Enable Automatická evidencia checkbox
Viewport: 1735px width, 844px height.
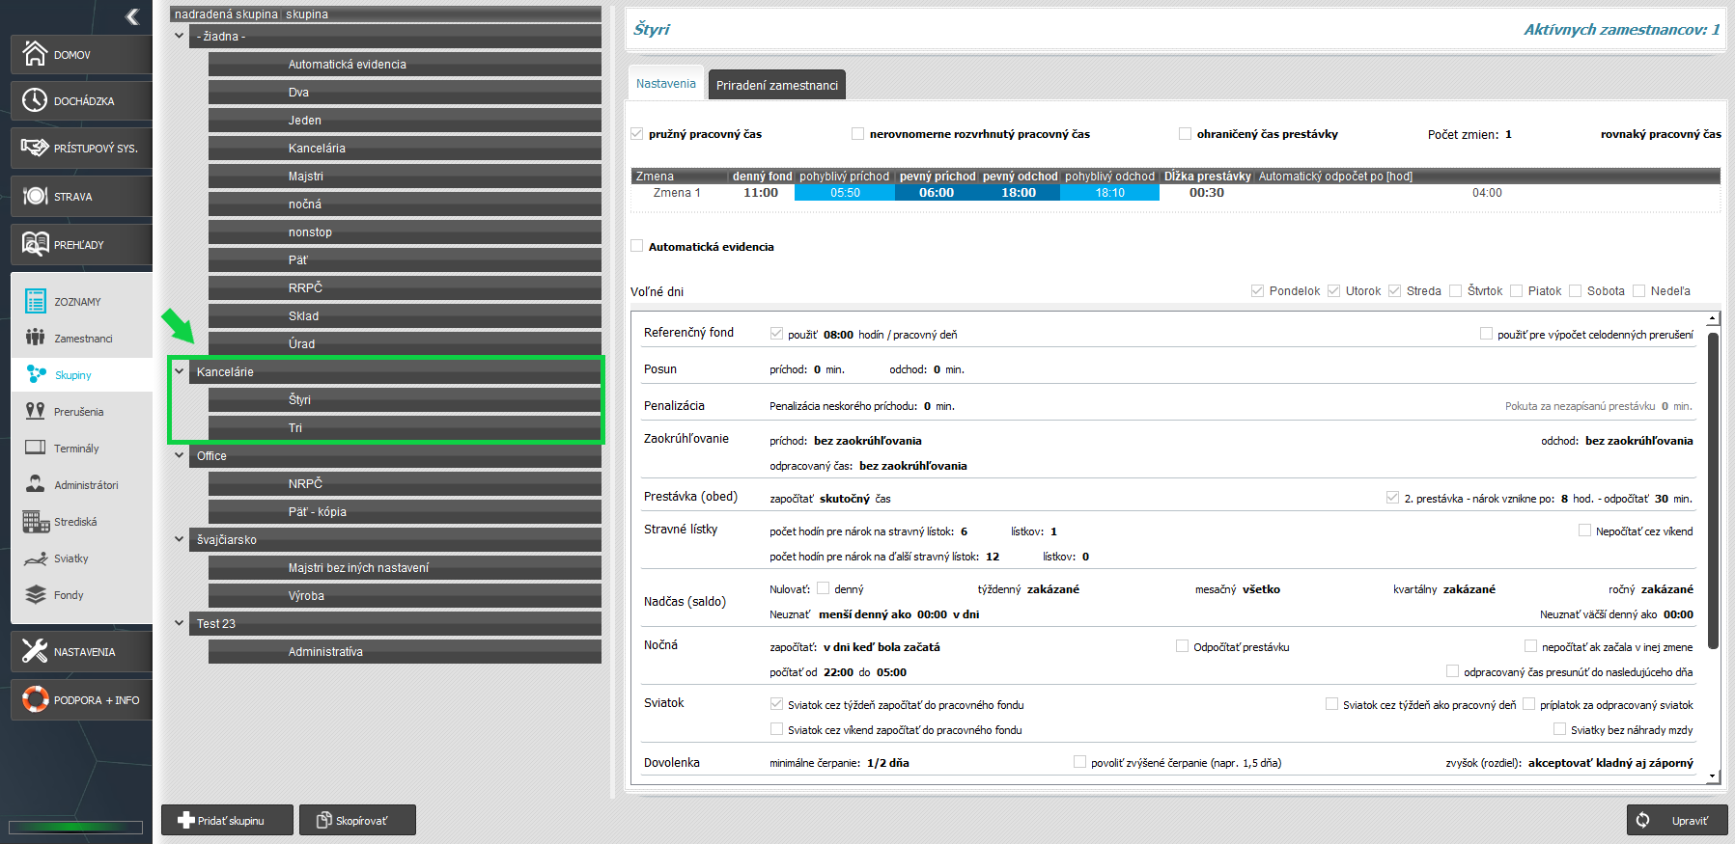pyautogui.click(x=637, y=246)
